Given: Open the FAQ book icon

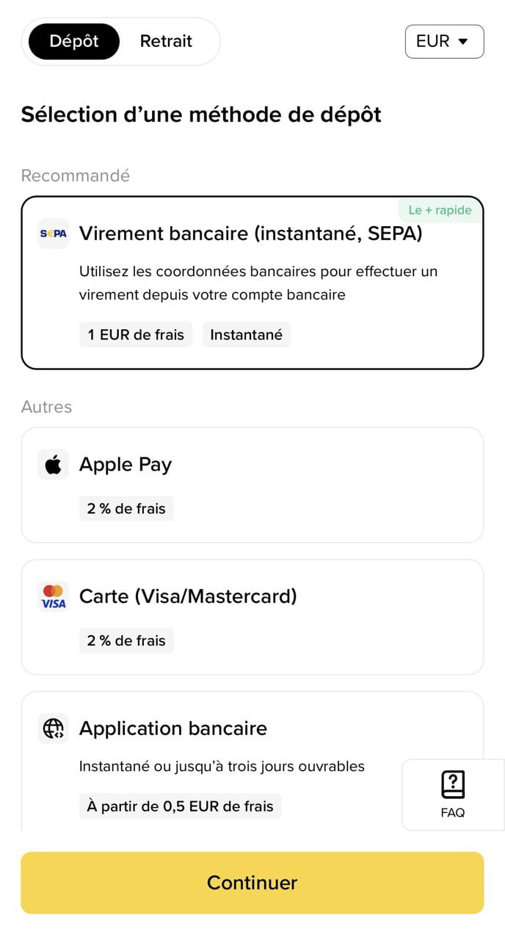Looking at the screenshot, I should click(x=453, y=785).
